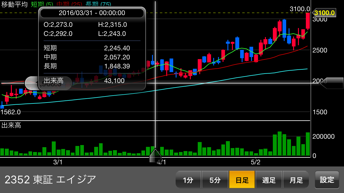
Task: Open the 設定 settings button
Action: pyautogui.click(x=327, y=180)
